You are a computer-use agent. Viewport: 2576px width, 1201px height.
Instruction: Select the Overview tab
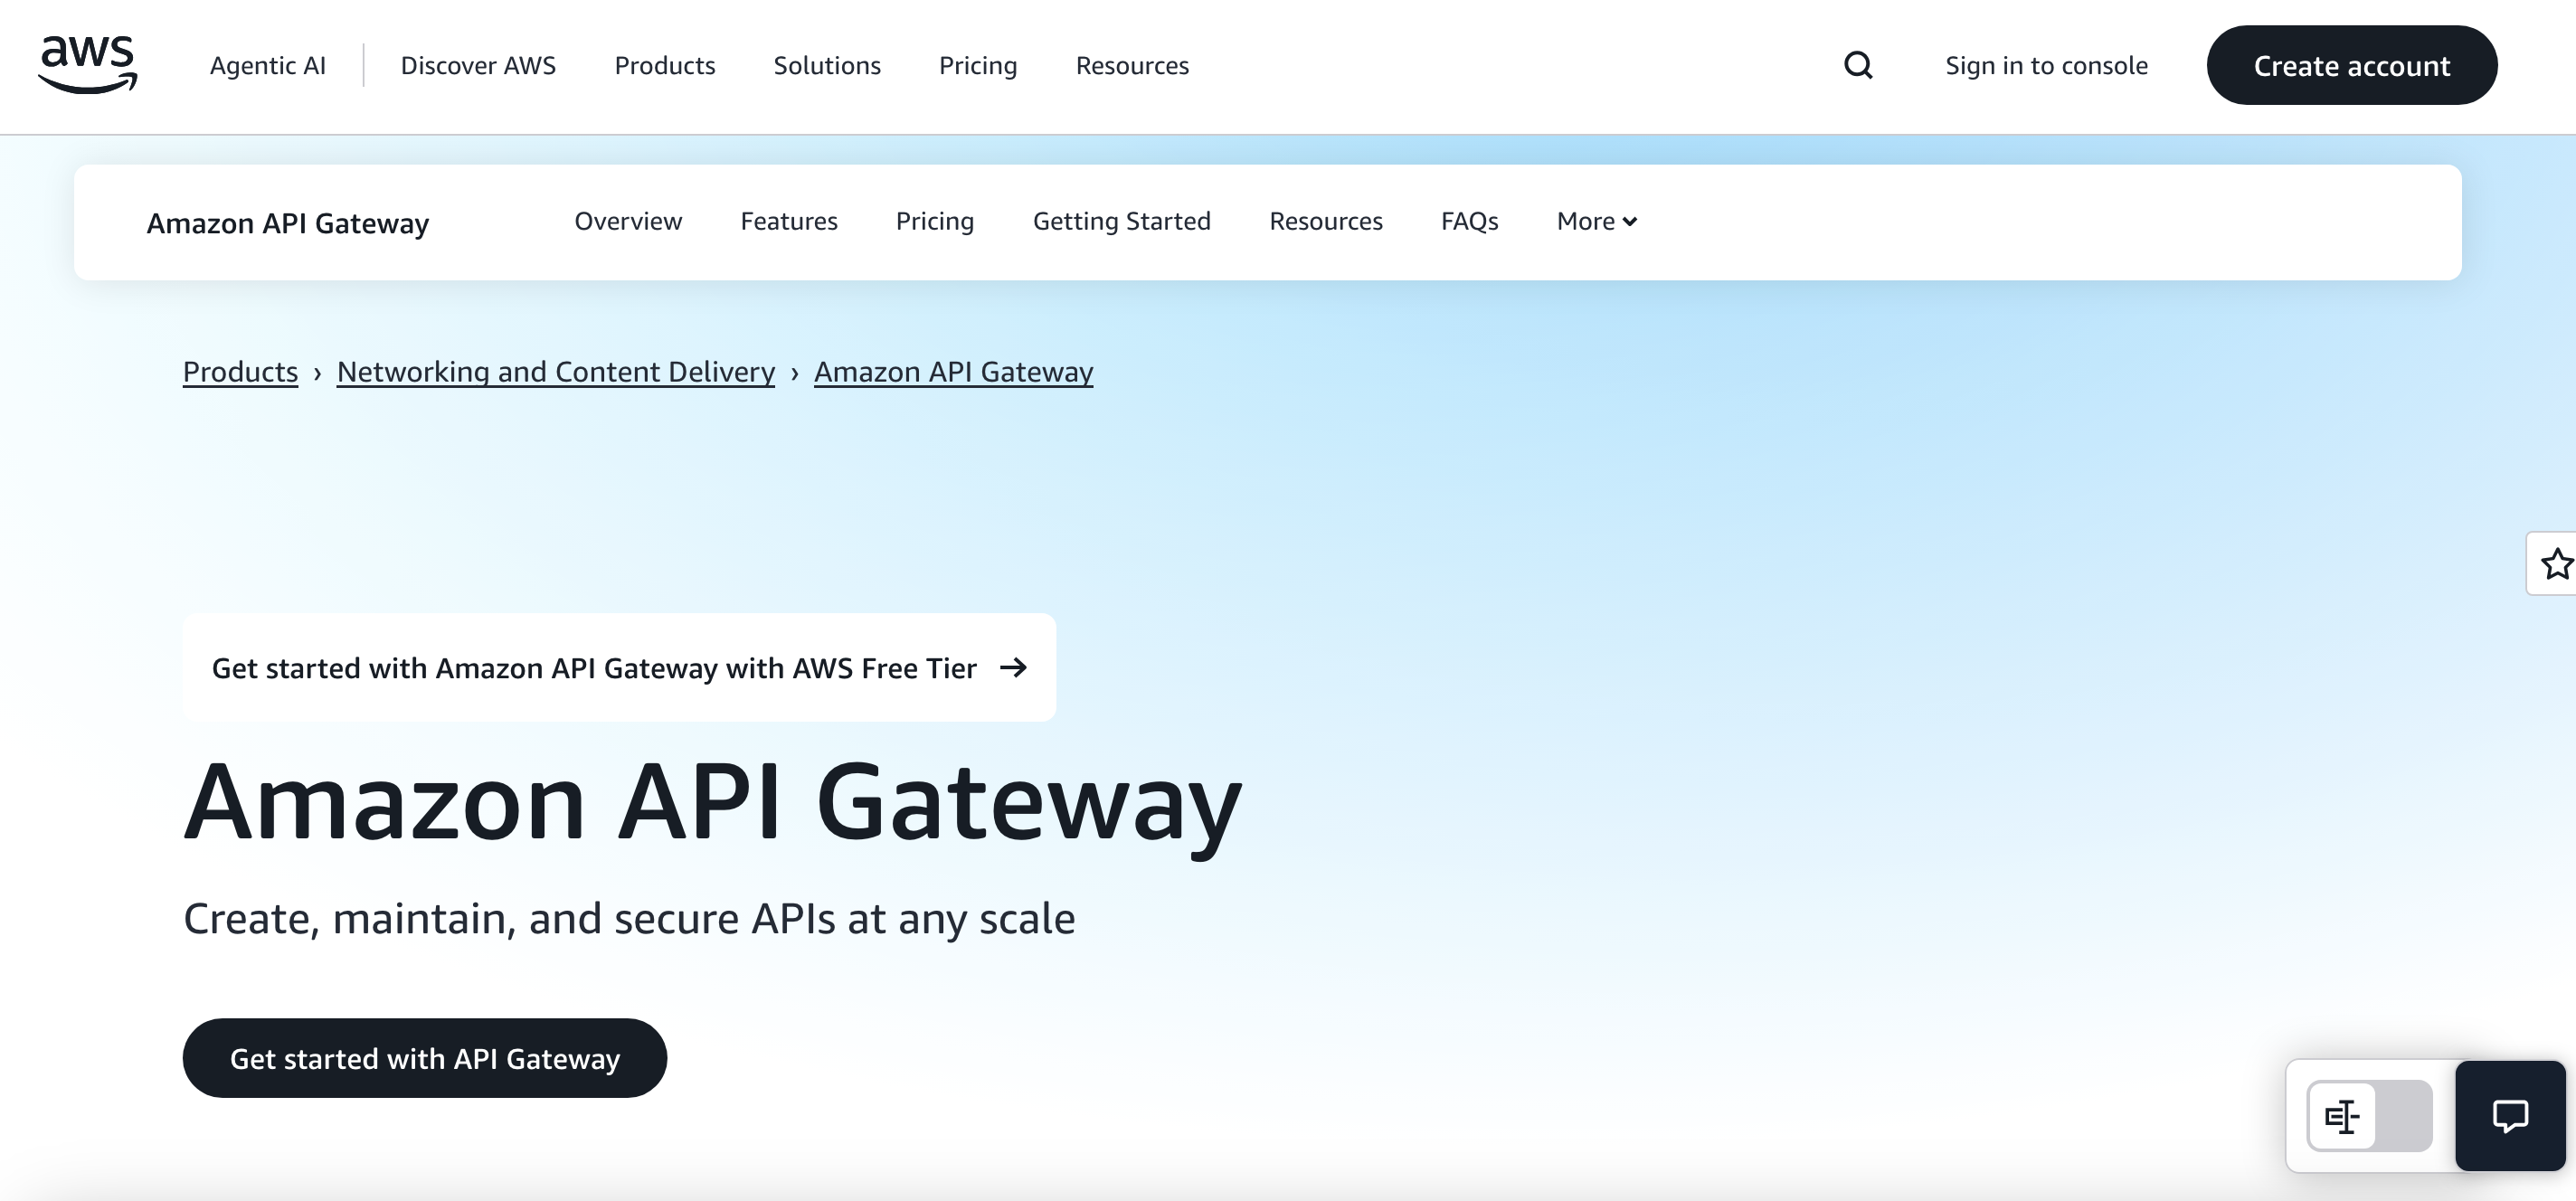click(x=628, y=221)
